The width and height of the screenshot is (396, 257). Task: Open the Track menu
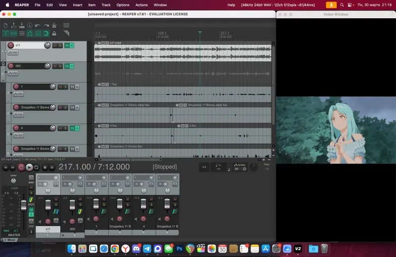coord(105,4)
